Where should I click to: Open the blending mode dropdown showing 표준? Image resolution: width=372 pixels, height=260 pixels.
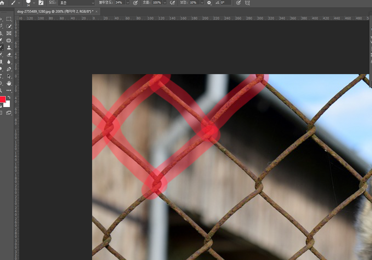click(76, 3)
